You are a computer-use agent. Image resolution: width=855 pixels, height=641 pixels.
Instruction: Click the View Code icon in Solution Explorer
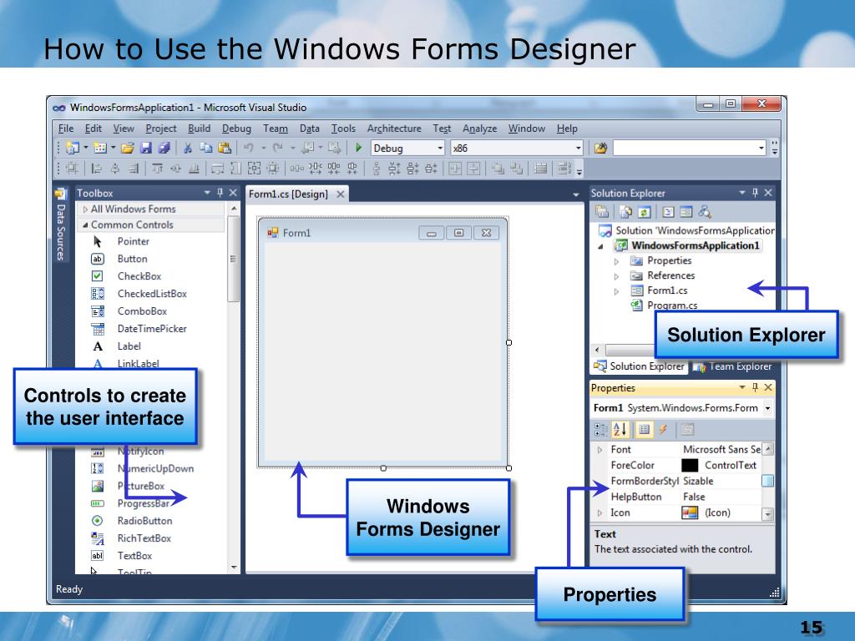[669, 211]
